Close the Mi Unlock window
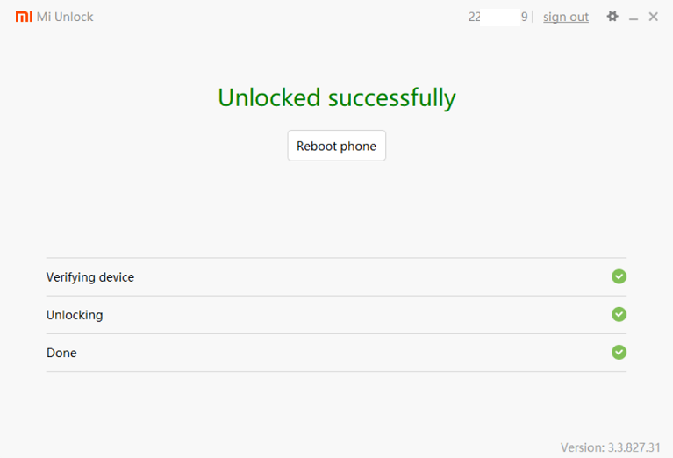This screenshot has height=458, width=673. coord(653,17)
